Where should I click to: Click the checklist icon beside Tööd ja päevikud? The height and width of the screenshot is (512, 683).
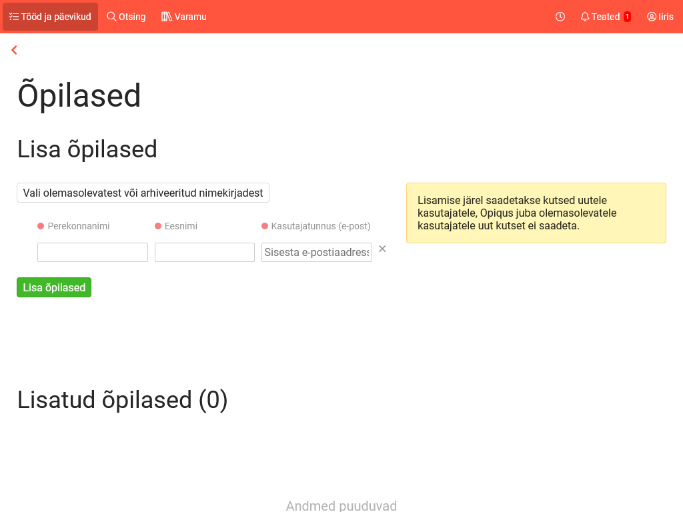tap(14, 17)
